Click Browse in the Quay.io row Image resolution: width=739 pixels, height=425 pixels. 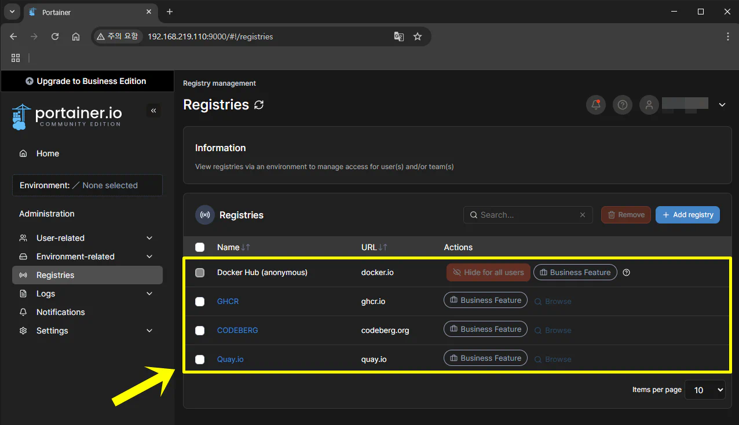click(553, 359)
